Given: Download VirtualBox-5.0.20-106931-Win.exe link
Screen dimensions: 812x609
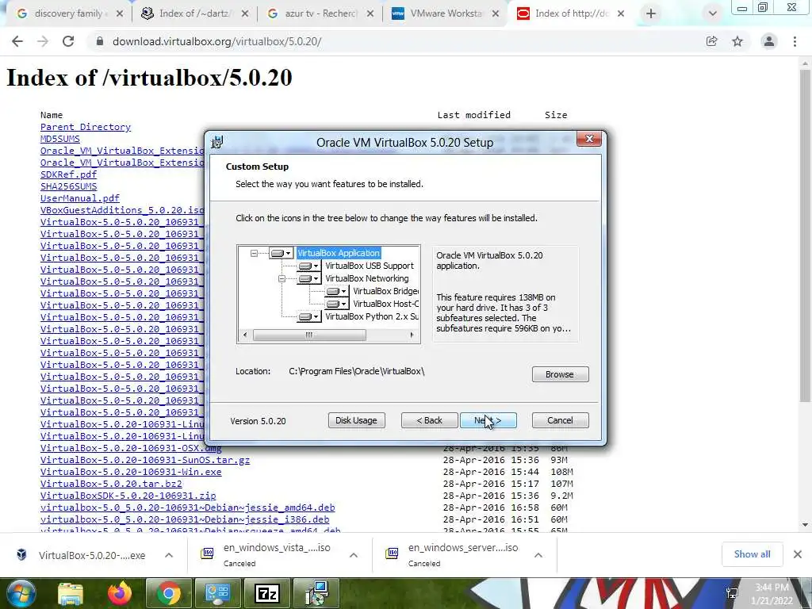Looking at the screenshot, I should click(131, 472).
